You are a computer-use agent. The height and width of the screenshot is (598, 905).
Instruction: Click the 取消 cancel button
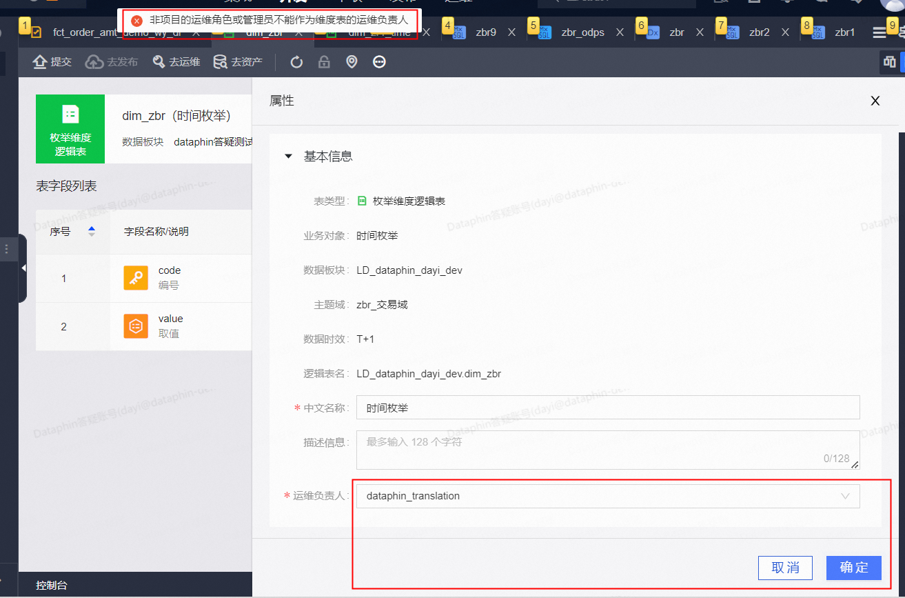pos(785,568)
